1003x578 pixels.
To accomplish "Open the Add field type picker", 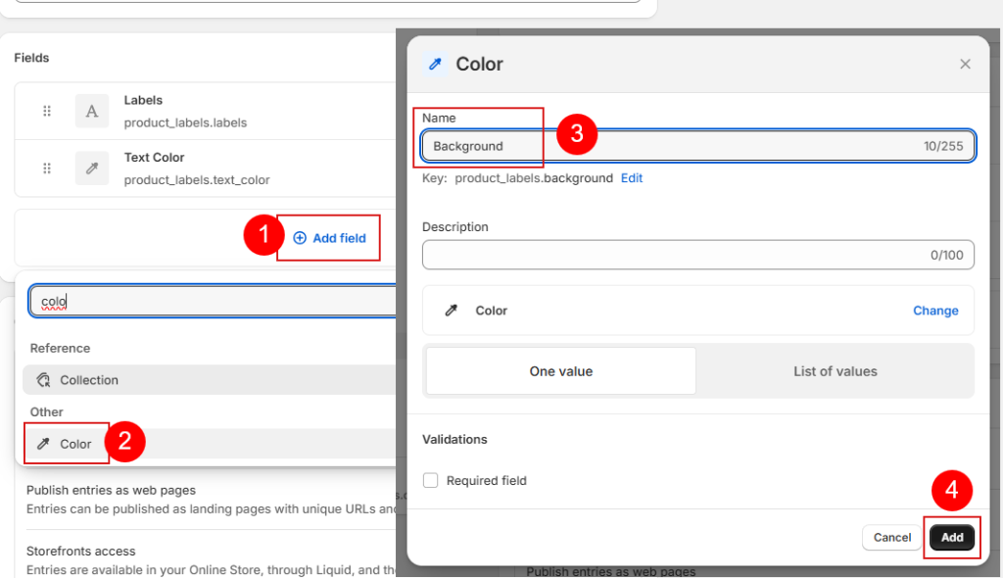I will 329,238.
